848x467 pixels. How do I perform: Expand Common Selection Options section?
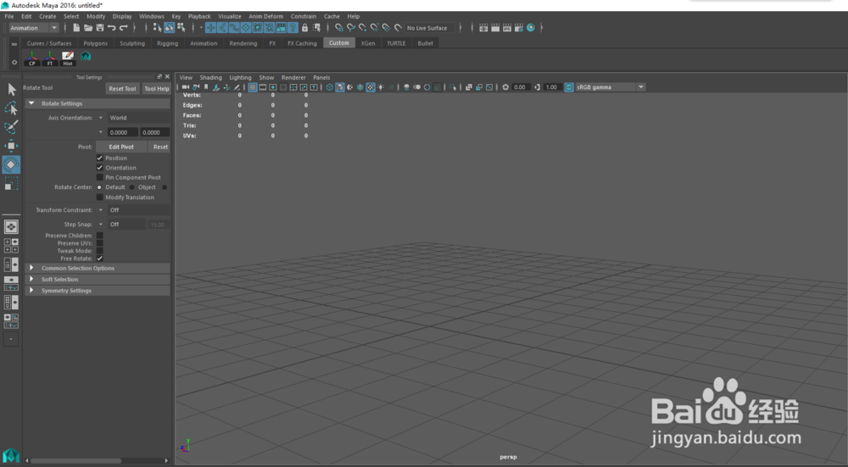pyautogui.click(x=98, y=268)
